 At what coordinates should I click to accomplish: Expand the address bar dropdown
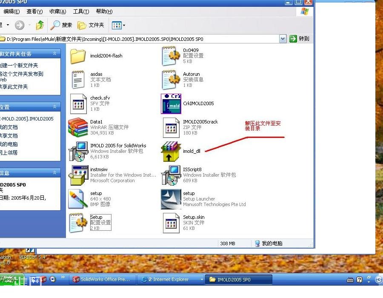click(x=283, y=39)
